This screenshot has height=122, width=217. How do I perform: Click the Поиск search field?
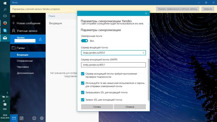(62, 16)
